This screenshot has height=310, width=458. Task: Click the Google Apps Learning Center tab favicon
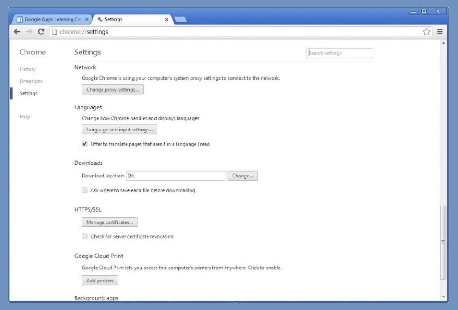(20, 19)
